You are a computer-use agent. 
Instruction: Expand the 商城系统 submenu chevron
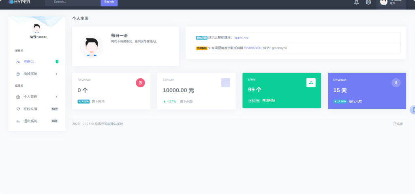56,74
